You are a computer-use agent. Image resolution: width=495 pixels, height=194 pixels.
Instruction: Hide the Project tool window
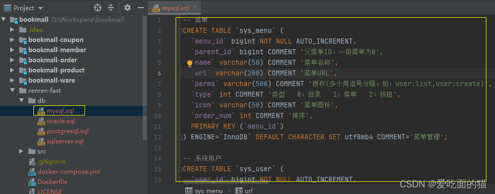pyautogui.click(x=141, y=8)
